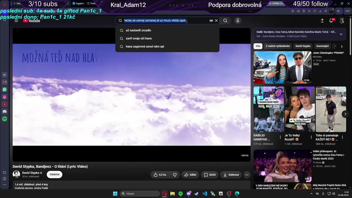Image resolution: width=352 pixels, height=198 pixels.
Task: Open Opera sidebar Aria AI icon
Action: [x=4, y=75]
